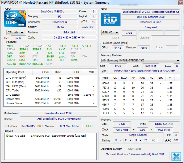Click the Hewlett-Packard 2216 motherboard field
The width and height of the screenshot is (184, 163).
[58, 113]
